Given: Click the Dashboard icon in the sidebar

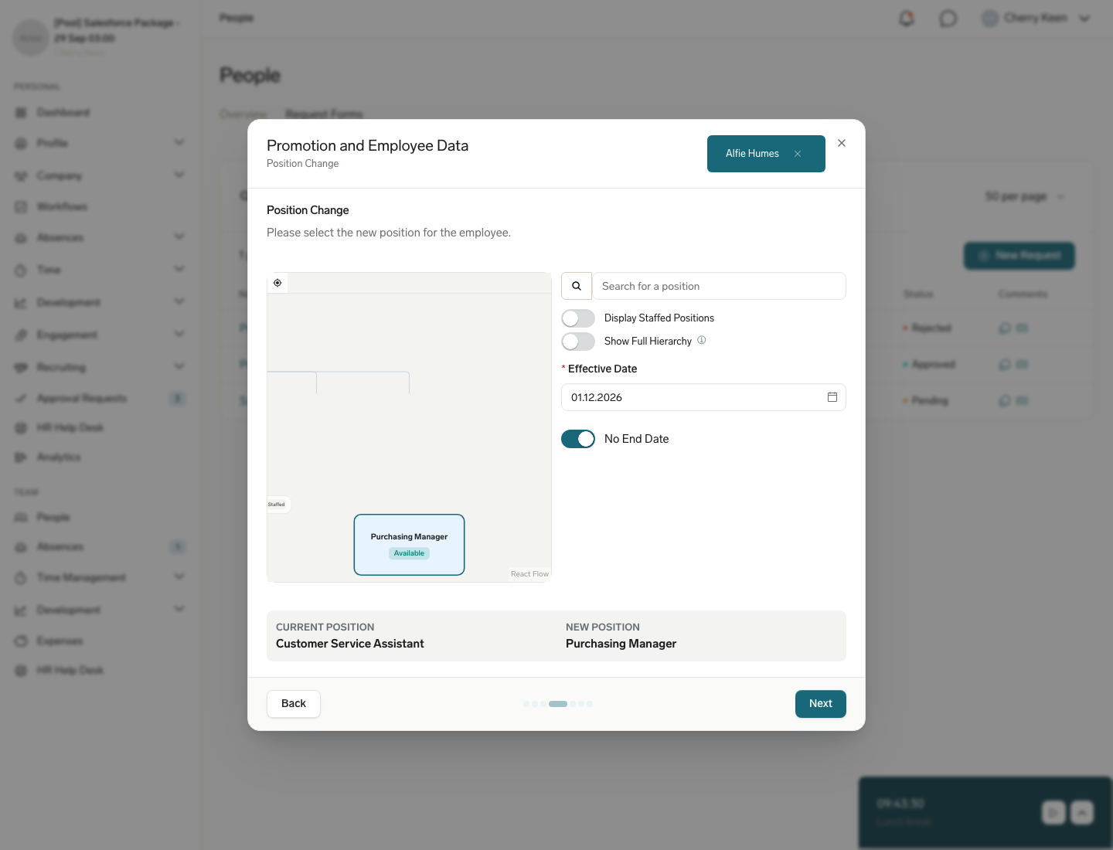Looking at the screenshot, I should [21, 113].
